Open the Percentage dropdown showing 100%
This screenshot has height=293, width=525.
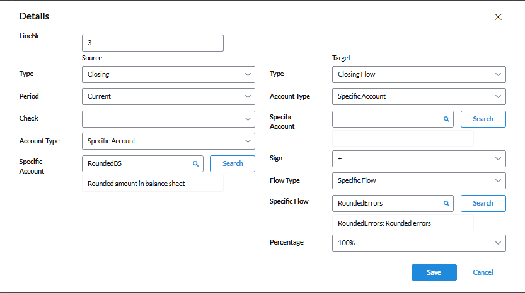point(418,243)
